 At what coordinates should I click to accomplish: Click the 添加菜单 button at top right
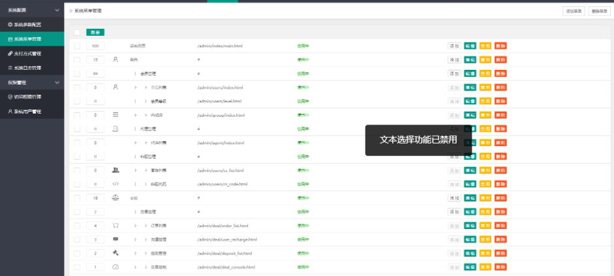pos(574,11)
